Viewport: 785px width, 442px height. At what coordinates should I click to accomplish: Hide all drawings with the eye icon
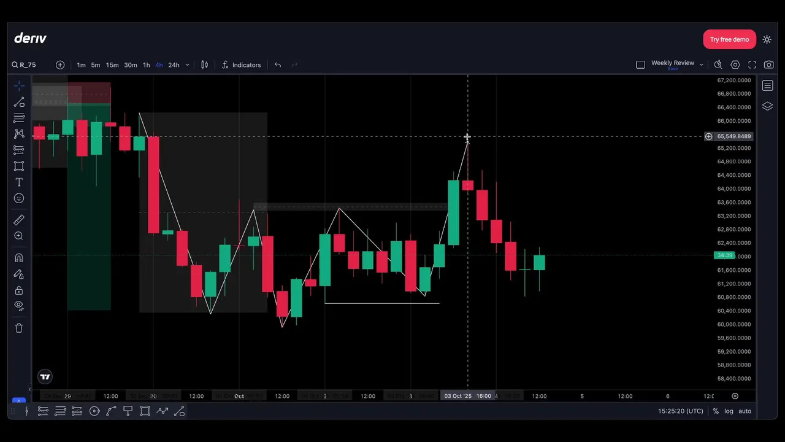point(19,305)
